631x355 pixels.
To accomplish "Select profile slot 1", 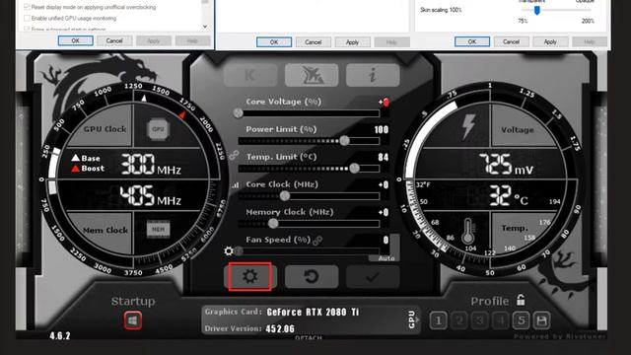I will click(x=438, y=320).
